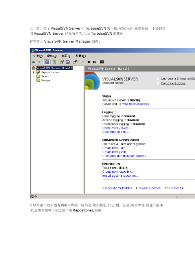The width and height of the screenshot is (195, 277).
Task: Click Create new group link
Action: click(116, 152)
